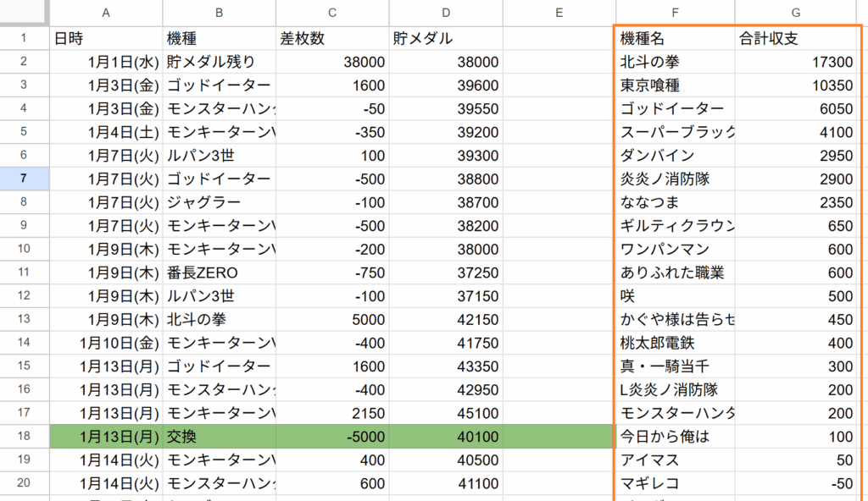Click the 東京喰種 cell

coord(675,85)
